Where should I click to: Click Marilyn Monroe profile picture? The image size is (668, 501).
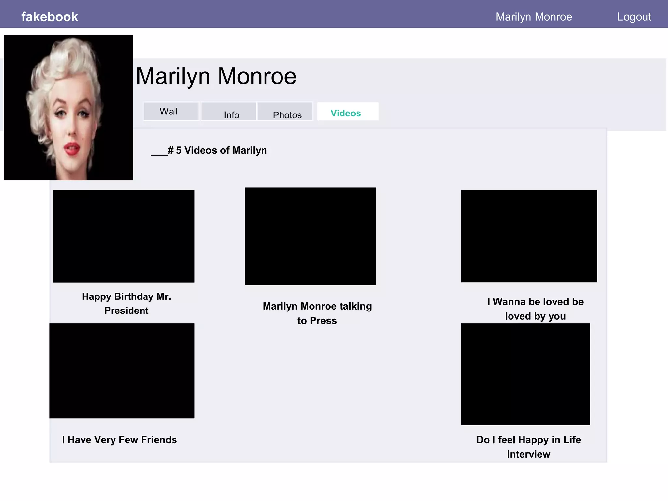tap(68, 107)
